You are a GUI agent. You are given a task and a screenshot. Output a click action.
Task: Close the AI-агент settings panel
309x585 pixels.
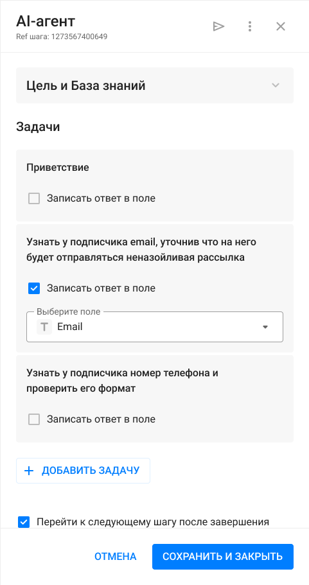click(280, 26)
